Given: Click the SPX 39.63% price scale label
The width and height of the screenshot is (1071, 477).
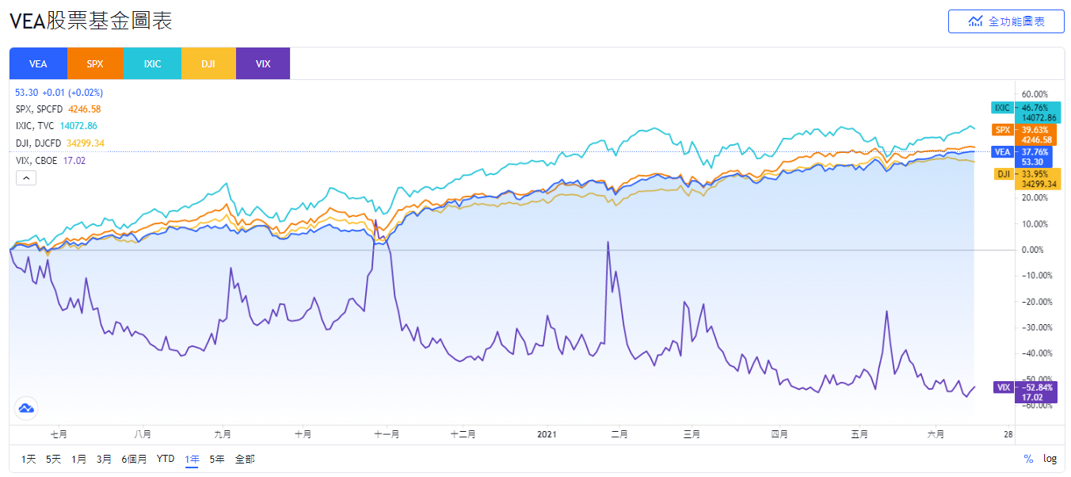Looking at the screenshot, I should 1023,135.
